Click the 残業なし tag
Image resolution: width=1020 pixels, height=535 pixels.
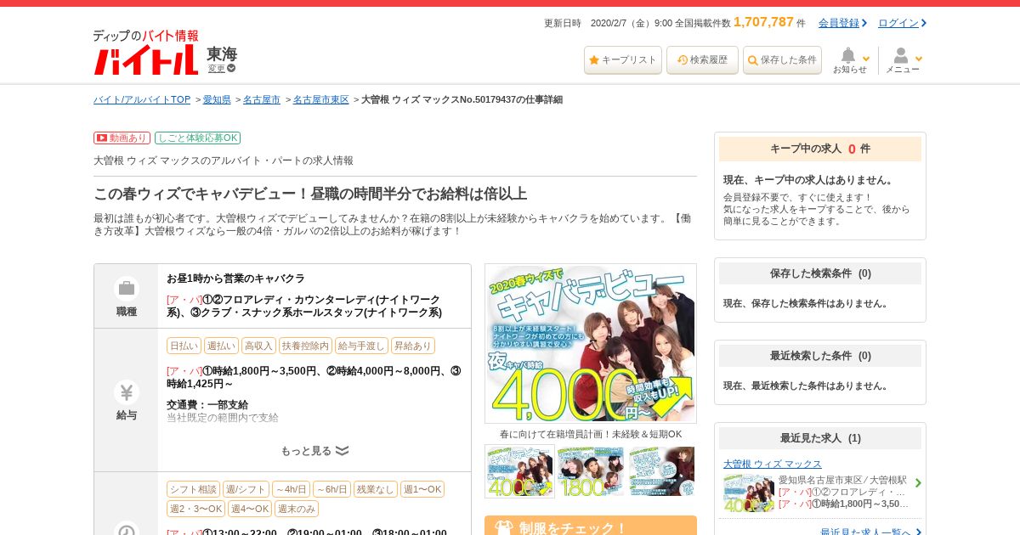376,489
